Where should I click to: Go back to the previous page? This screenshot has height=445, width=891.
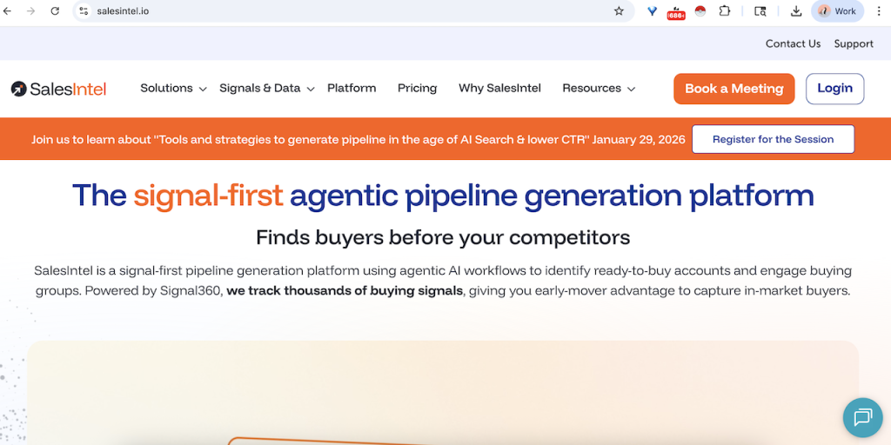point(9,11)
